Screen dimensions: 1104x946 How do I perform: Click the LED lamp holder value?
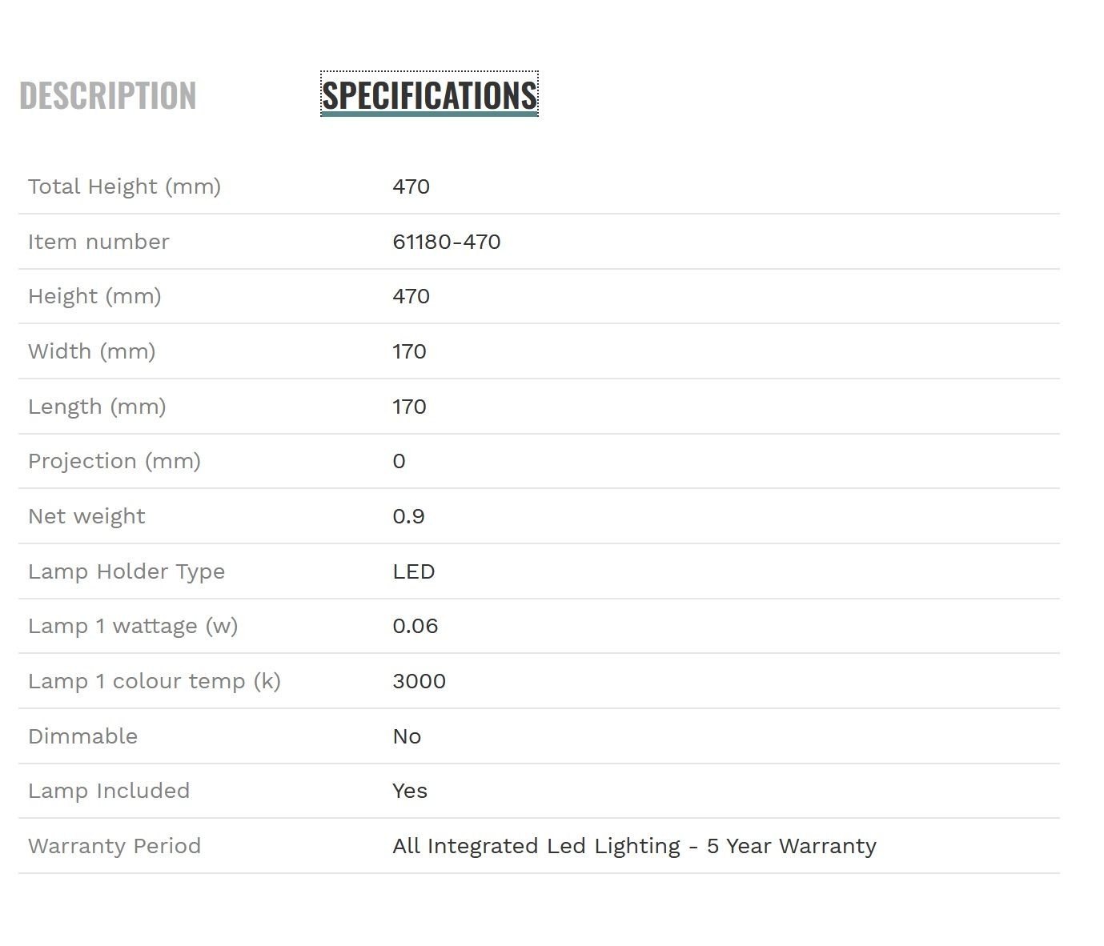pos(414,571)
